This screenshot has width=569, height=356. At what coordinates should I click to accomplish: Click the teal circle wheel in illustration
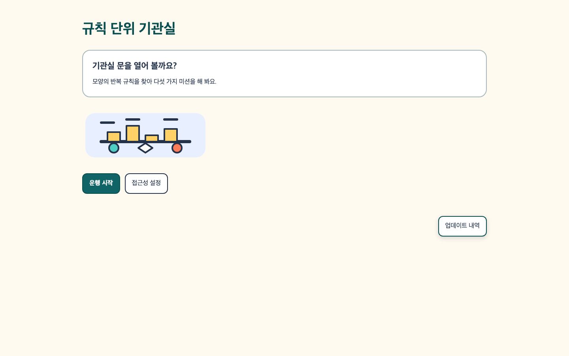[x=114, y=148]
